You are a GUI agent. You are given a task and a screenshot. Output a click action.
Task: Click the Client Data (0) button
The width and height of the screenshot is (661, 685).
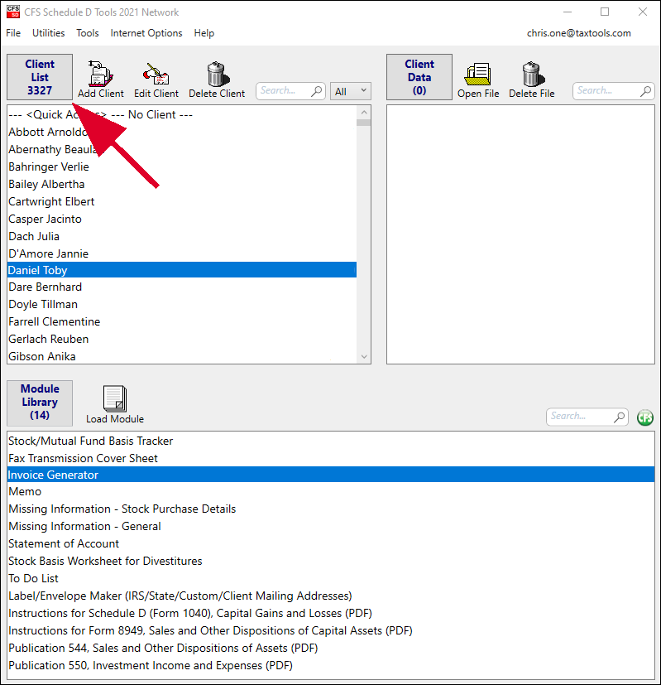419,77
